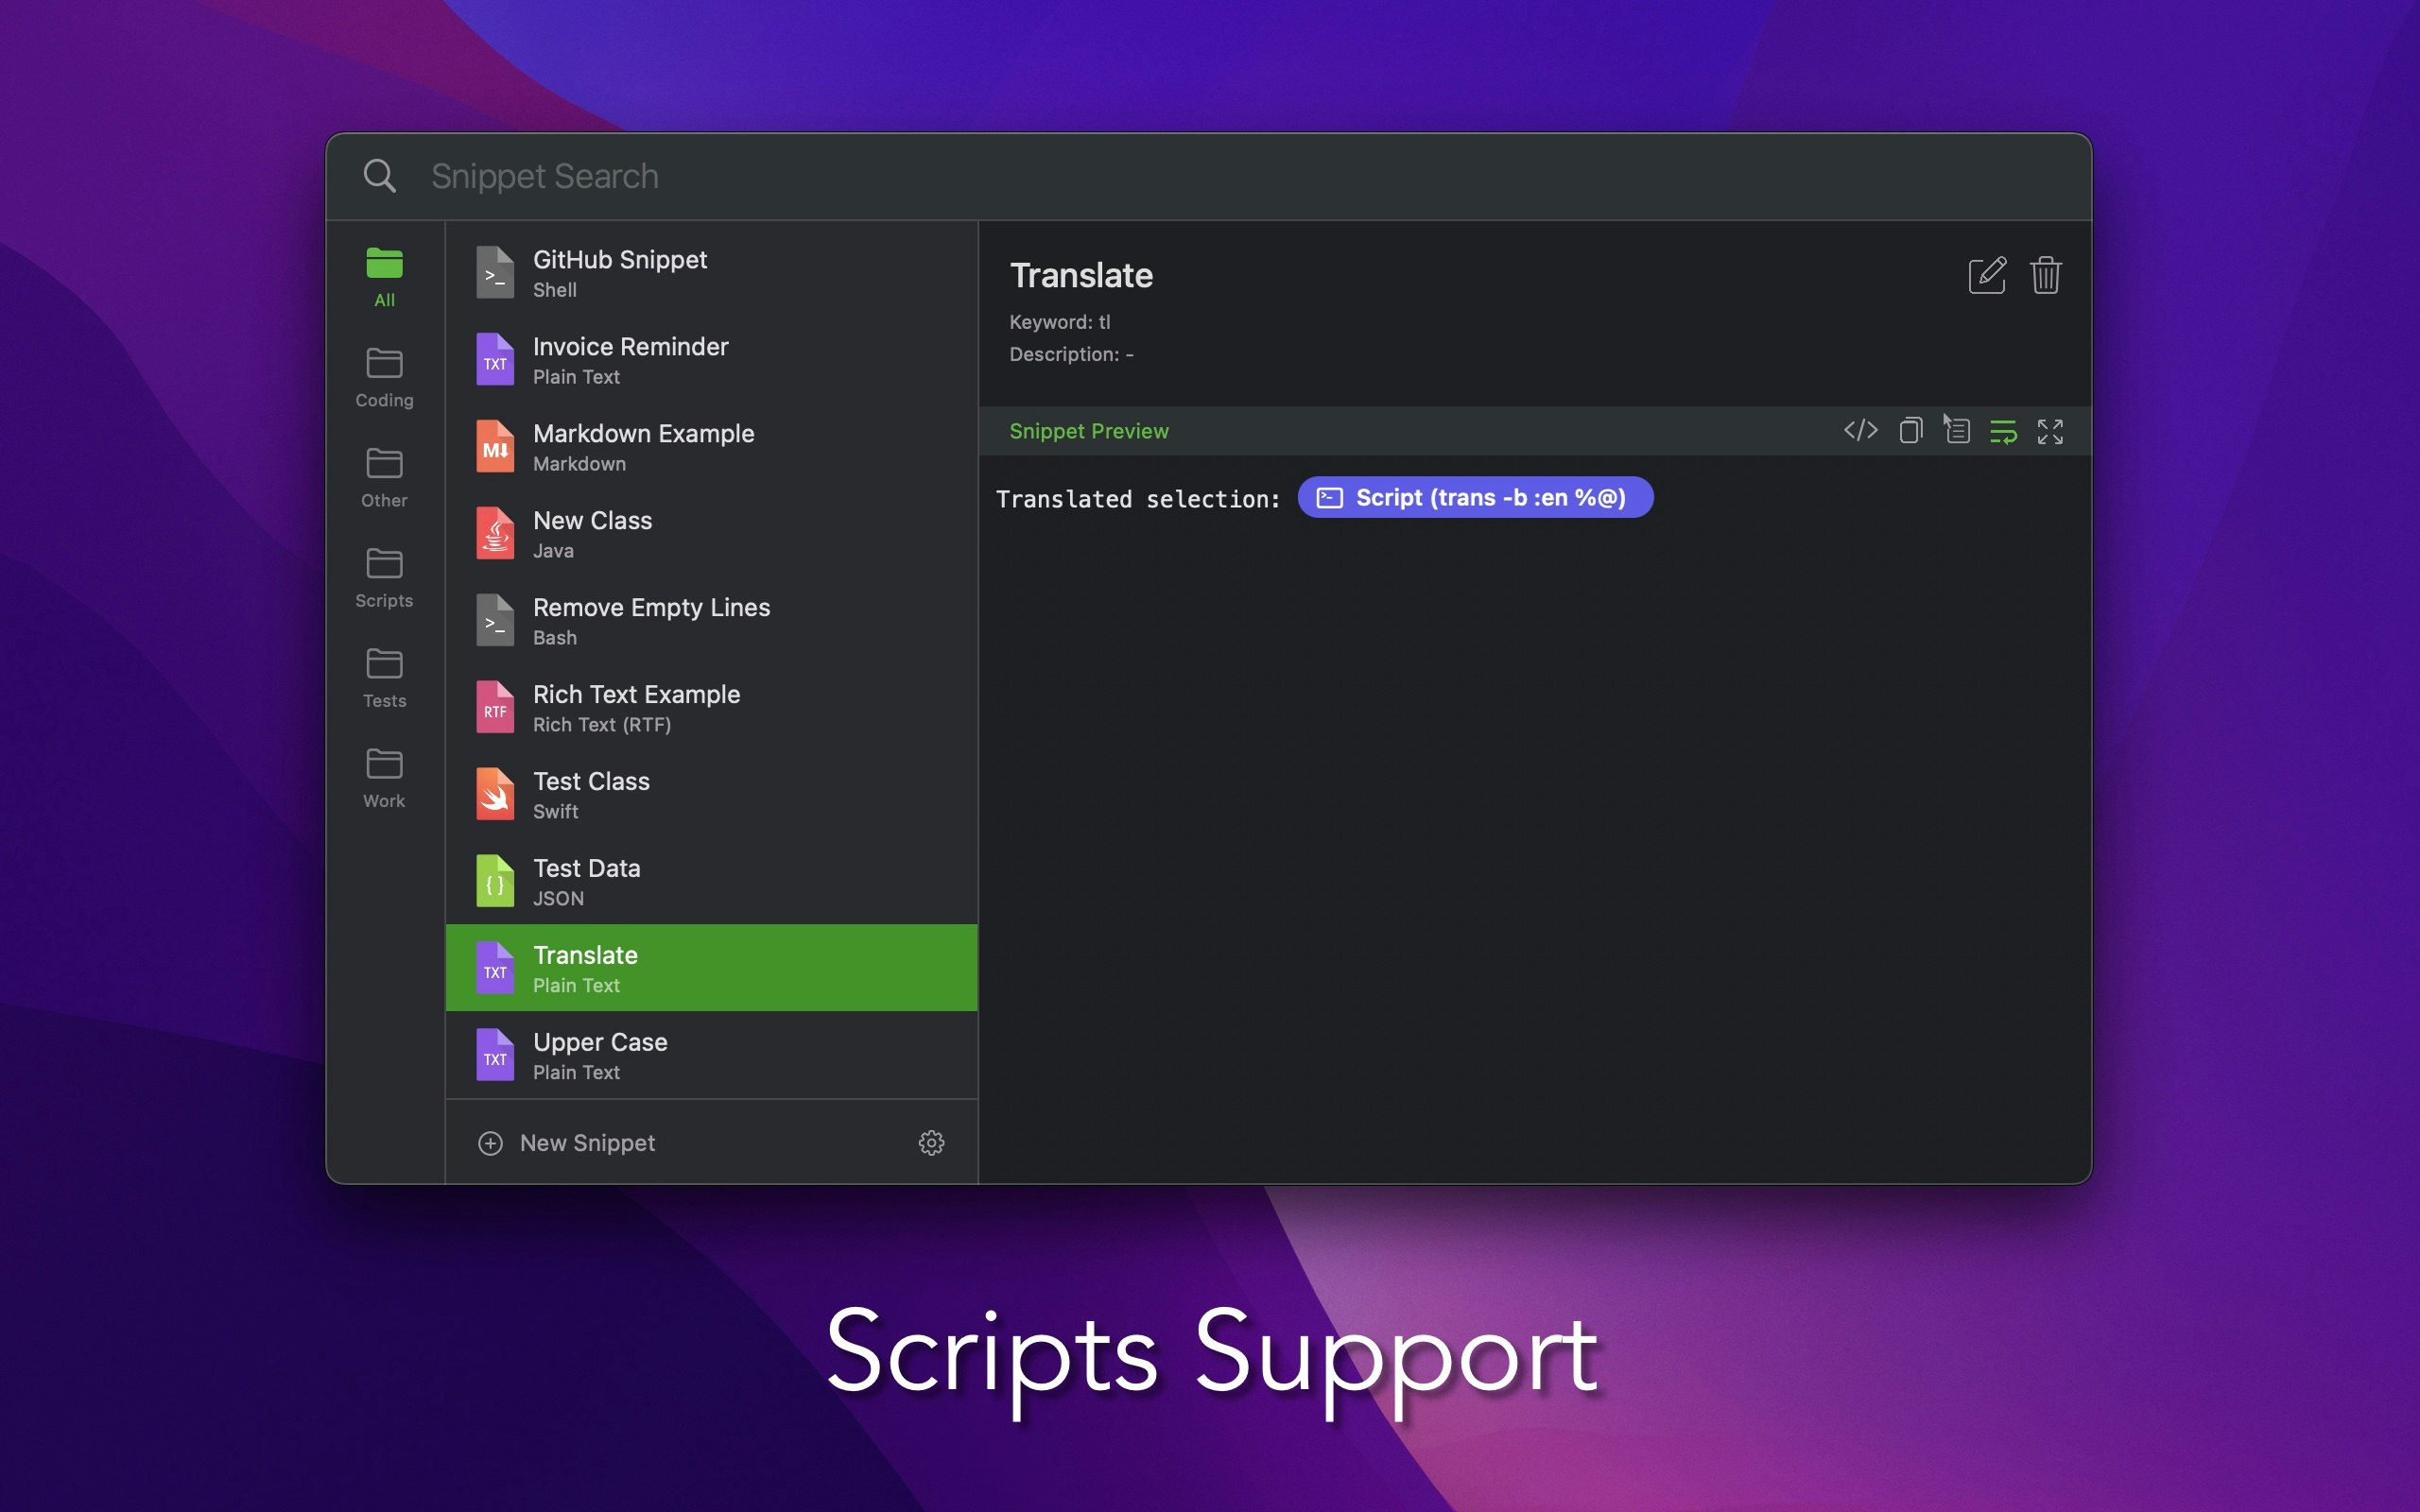The height and width of the screenshot is (1512, 2420).
Task: Click the paste-to-list icon in preview bar
Action: point(1958,431)
